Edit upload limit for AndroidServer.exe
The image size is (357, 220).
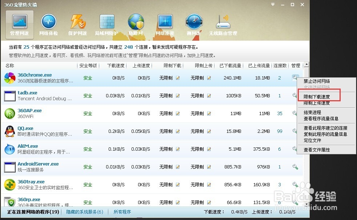[209, 167]
